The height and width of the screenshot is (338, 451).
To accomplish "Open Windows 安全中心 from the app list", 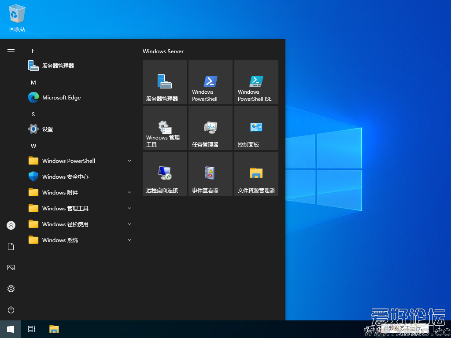I will pyautogui.click(x=81, y=176).
